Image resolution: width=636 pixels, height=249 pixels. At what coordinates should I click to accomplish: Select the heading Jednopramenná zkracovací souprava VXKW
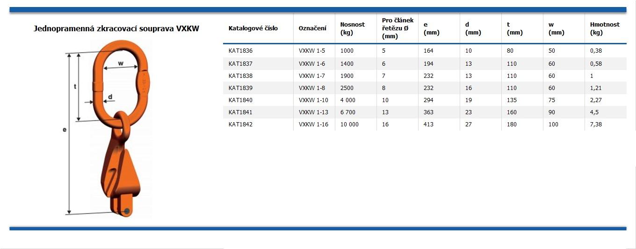[x=117, y=29]
